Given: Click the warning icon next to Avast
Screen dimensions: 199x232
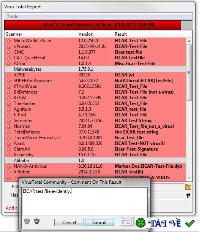Looking at the screenshot, I should [x=9, y=143].
